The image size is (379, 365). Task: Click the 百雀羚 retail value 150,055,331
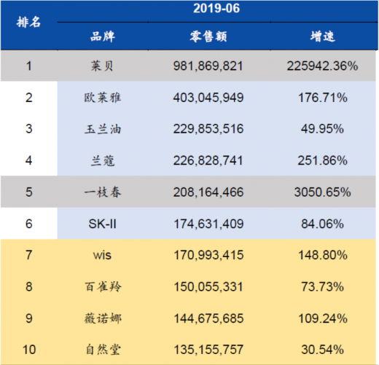click(x=208, y=287)
